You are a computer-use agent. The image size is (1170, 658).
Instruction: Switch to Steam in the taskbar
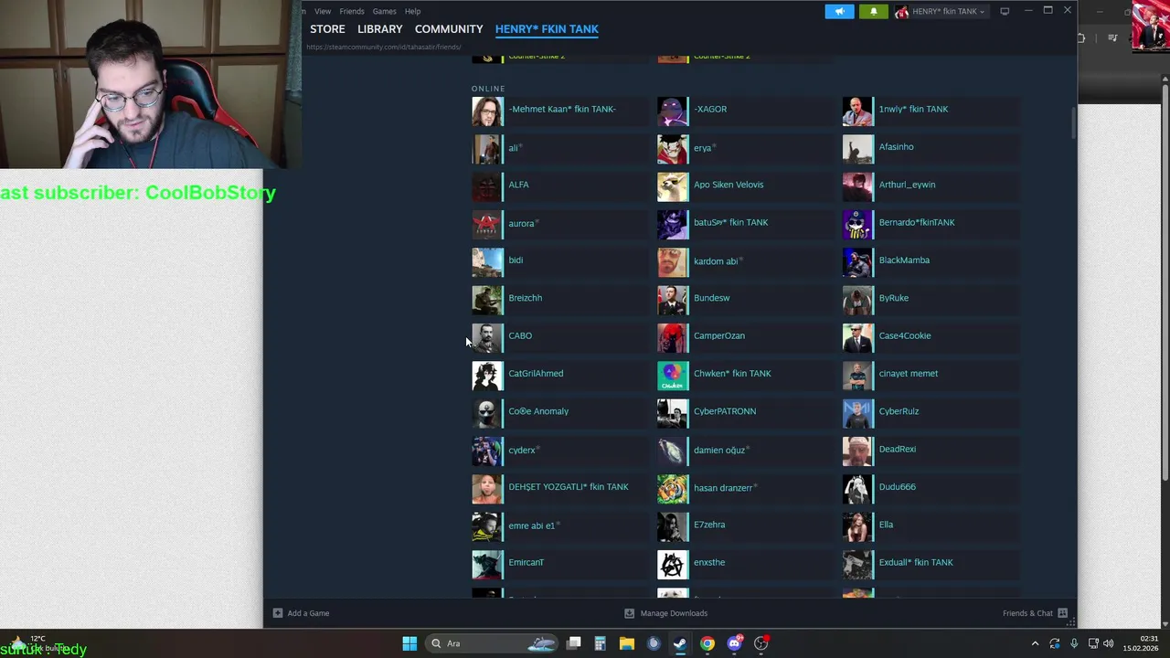[x=680, y=643]
